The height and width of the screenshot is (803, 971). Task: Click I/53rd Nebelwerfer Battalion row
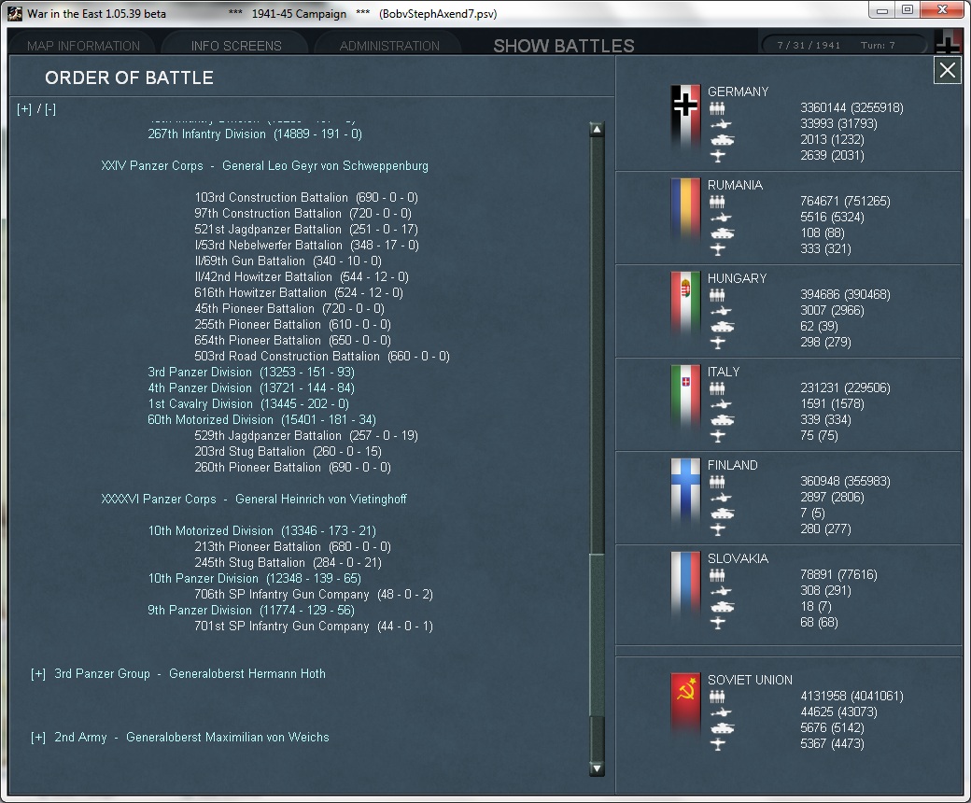pyautogui.click(x=306, y=246)
